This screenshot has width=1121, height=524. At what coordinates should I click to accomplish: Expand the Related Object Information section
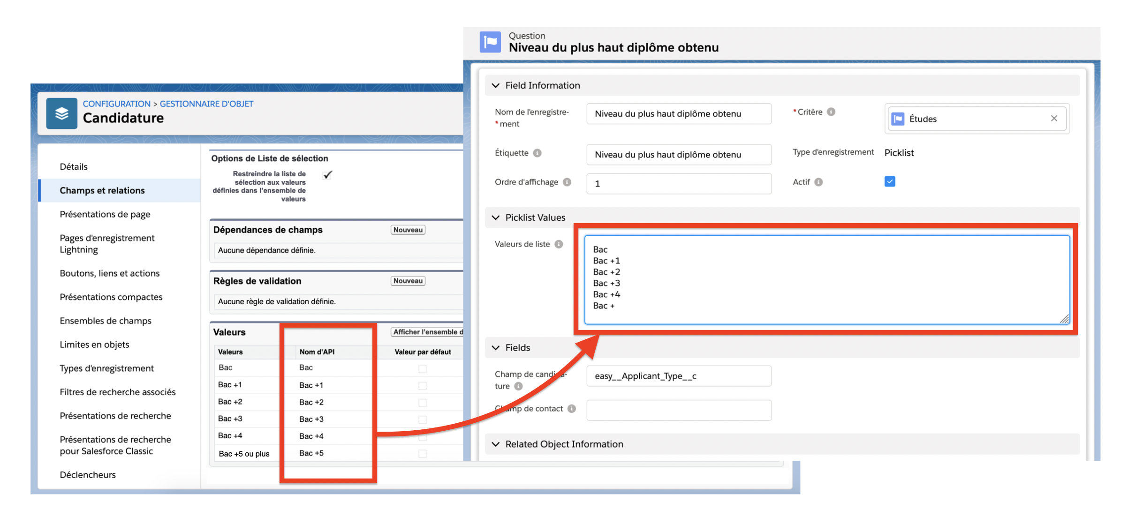click(496, 444)
